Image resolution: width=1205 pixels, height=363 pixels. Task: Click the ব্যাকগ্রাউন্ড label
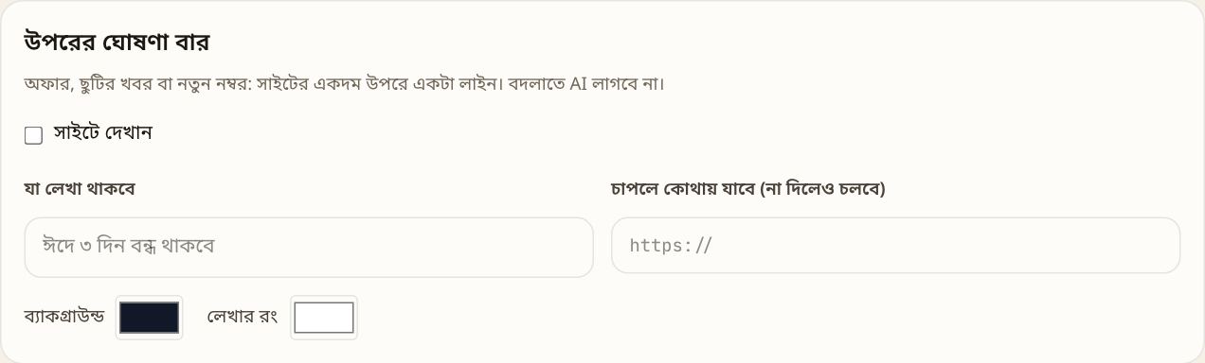pos(64,317)
